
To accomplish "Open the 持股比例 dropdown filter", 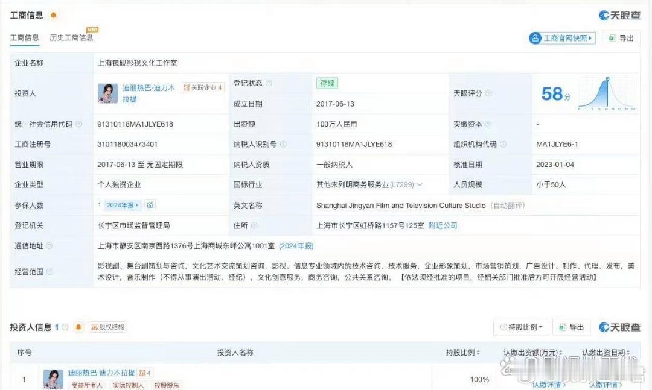I will tap(520, 327).
